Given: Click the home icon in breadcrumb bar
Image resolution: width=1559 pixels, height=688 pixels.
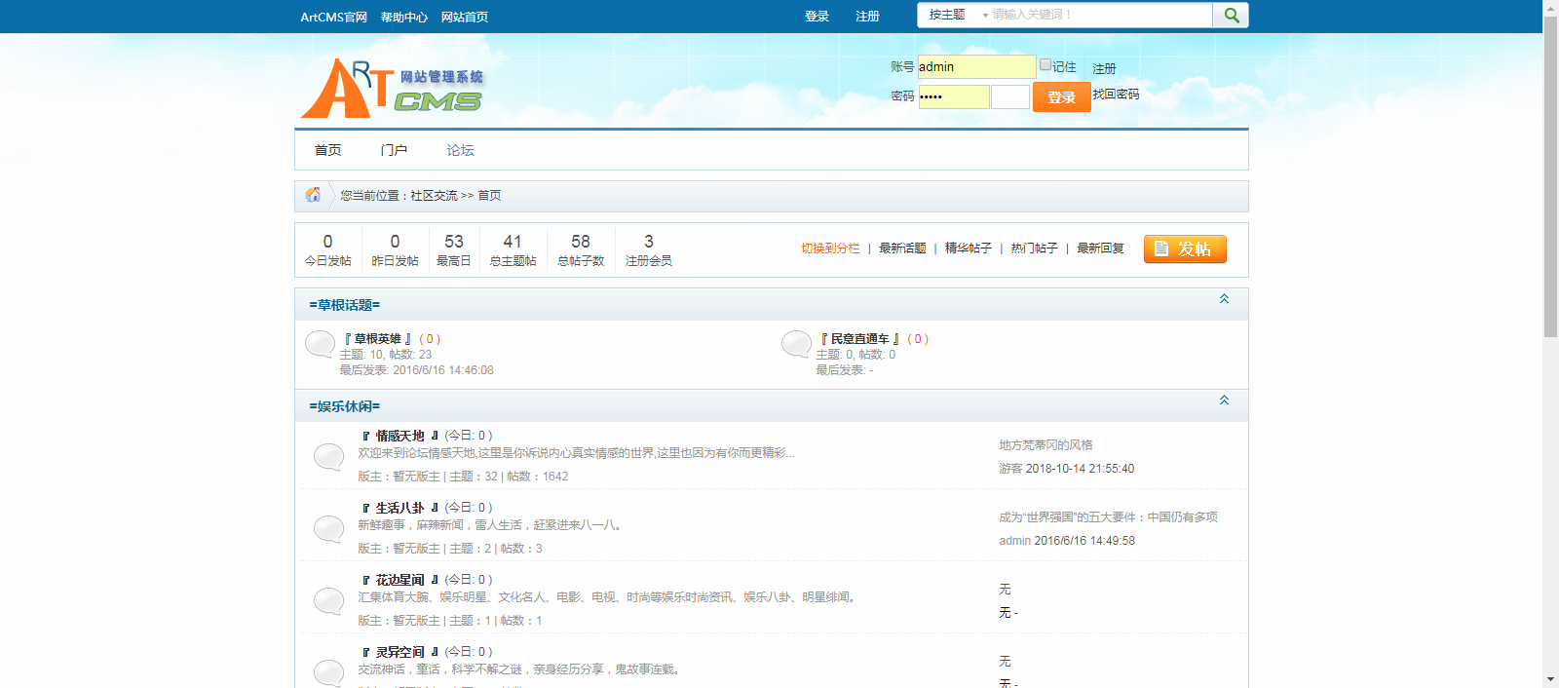Looking at the screenshot, I should [313, 195].
